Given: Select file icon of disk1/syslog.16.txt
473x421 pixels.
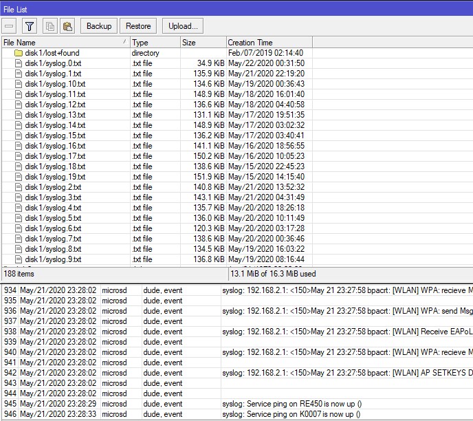Looking at the screenshot, I should 19,146.
